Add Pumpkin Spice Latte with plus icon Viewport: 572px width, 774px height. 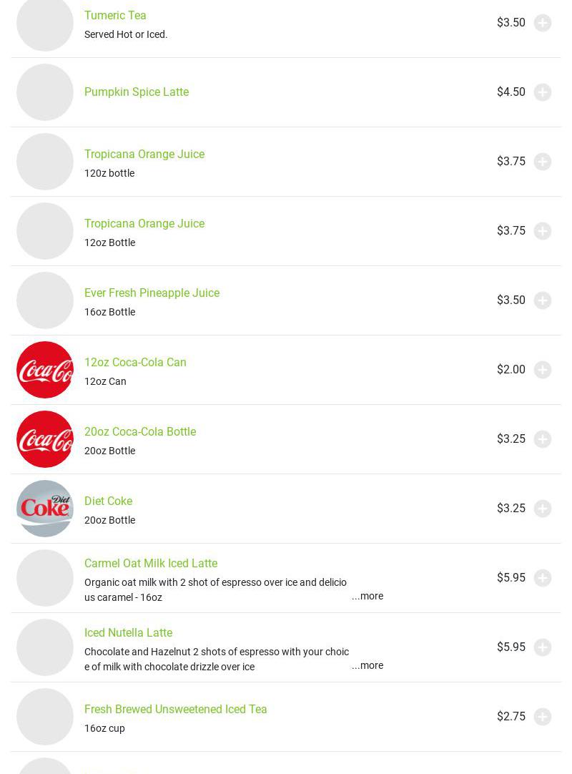[543, 92]
